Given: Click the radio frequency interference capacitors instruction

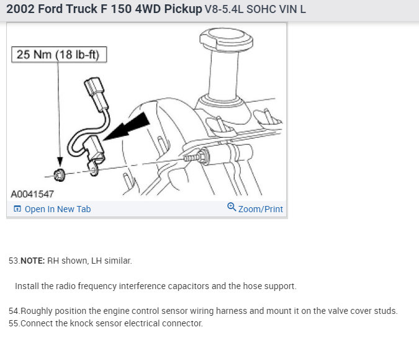Looking at the screenshot, I should pos(156,286).
